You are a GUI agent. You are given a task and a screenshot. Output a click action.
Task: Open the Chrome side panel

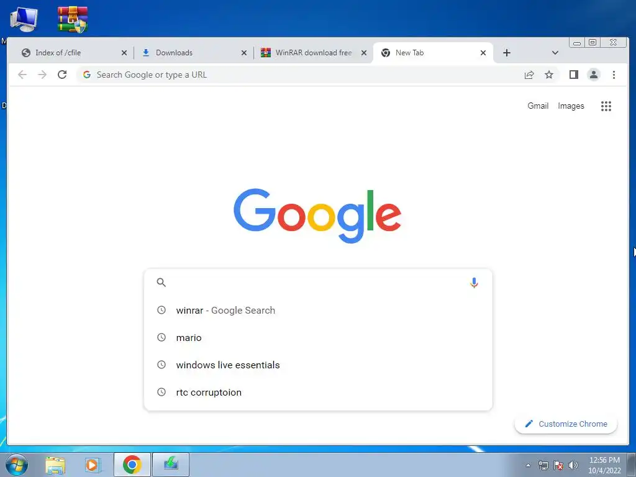[573, 75]
